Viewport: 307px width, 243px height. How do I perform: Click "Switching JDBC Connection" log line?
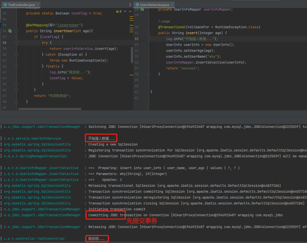coord(198,127)
